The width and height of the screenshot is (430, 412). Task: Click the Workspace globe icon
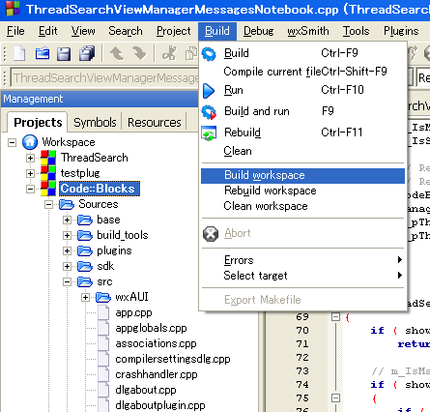click(x=30, y=142)
